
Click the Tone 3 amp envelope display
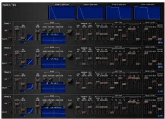tap(119, 13)
